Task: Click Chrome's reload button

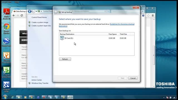Action: coord(22,16)
